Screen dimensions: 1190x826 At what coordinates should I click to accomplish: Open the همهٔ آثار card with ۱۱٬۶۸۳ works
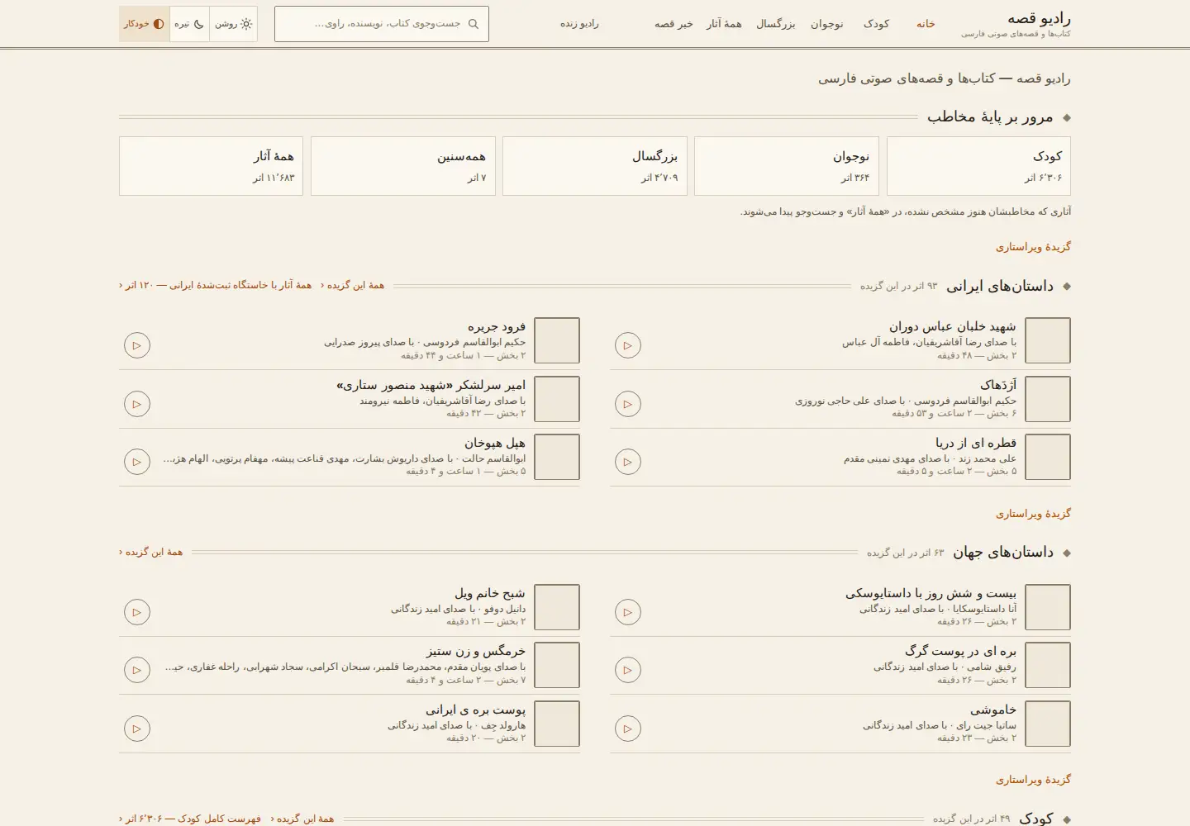212,166
